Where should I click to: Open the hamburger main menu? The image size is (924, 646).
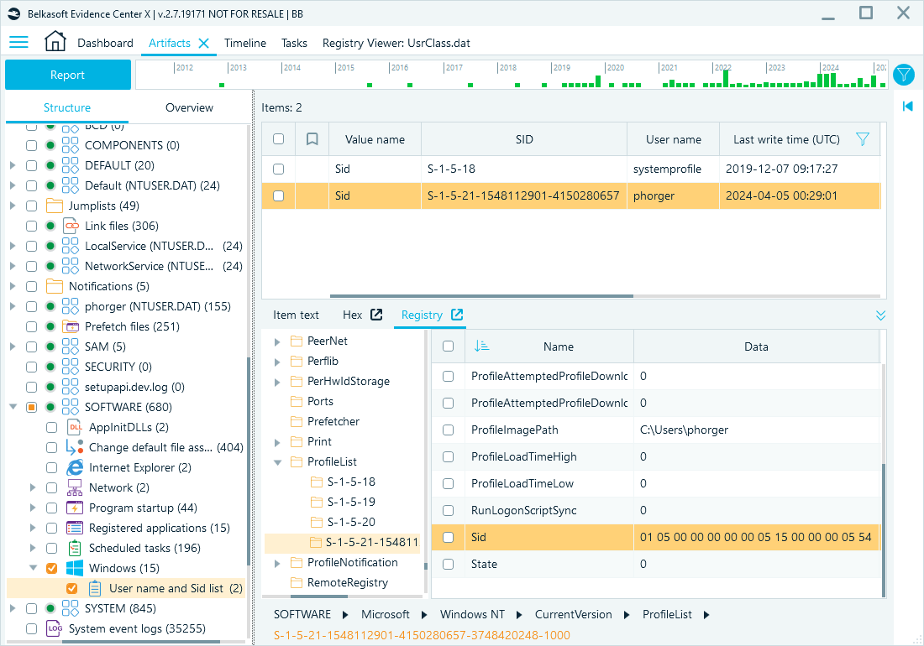coord(18,42)
